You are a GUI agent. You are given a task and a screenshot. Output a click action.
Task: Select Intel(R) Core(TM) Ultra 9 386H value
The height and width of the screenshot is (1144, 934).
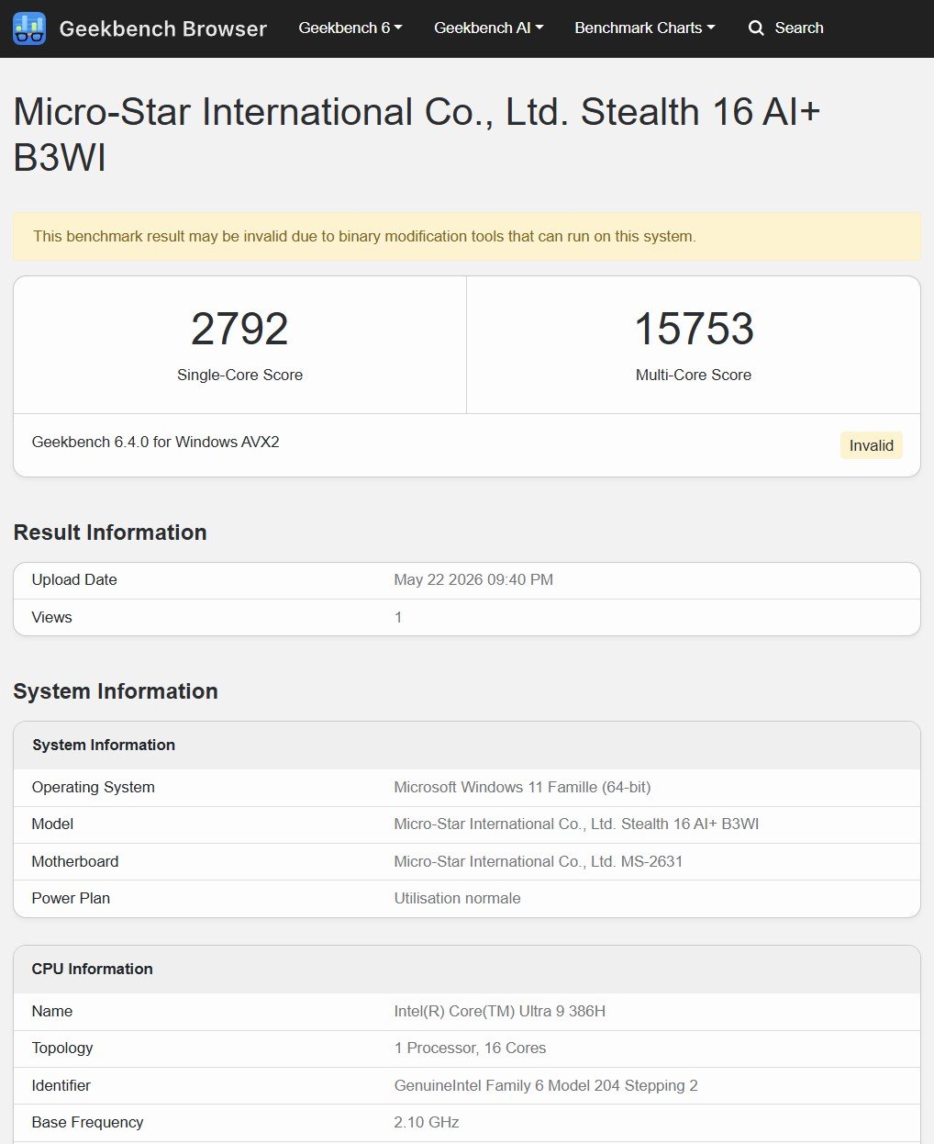[x=500, y=1011]
